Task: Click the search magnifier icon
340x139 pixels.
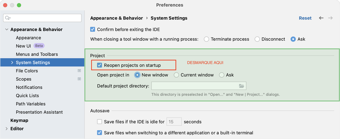Action: [x=7, y=18]
